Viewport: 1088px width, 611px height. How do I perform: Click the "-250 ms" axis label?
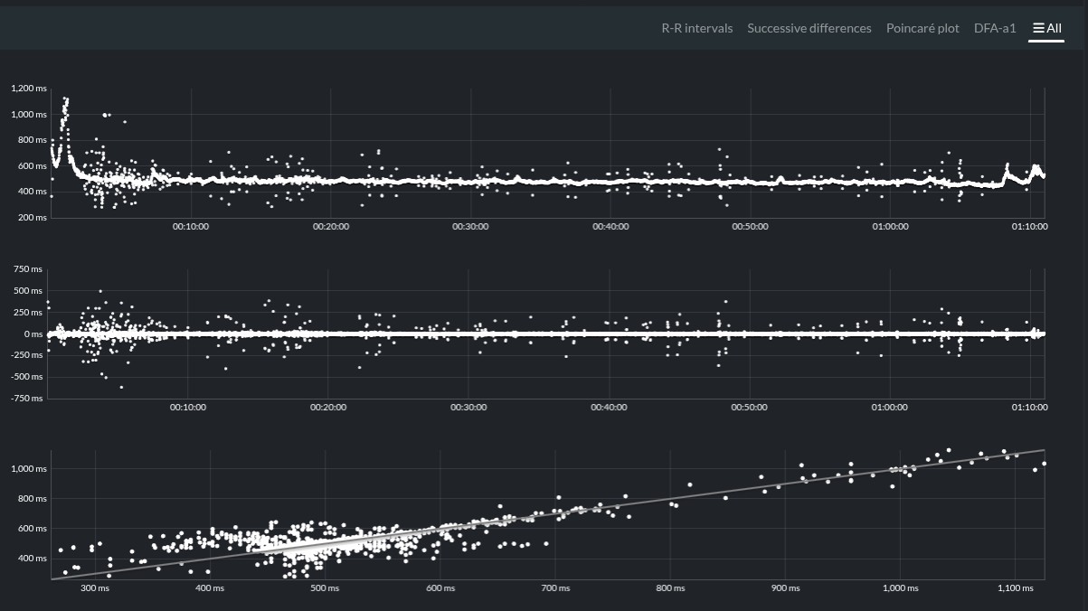(x=28, y=355)
